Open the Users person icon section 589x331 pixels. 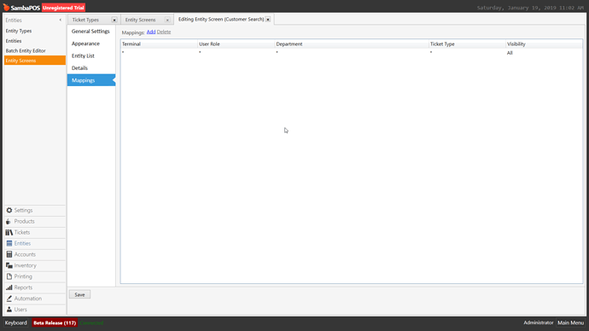(9, 310)
